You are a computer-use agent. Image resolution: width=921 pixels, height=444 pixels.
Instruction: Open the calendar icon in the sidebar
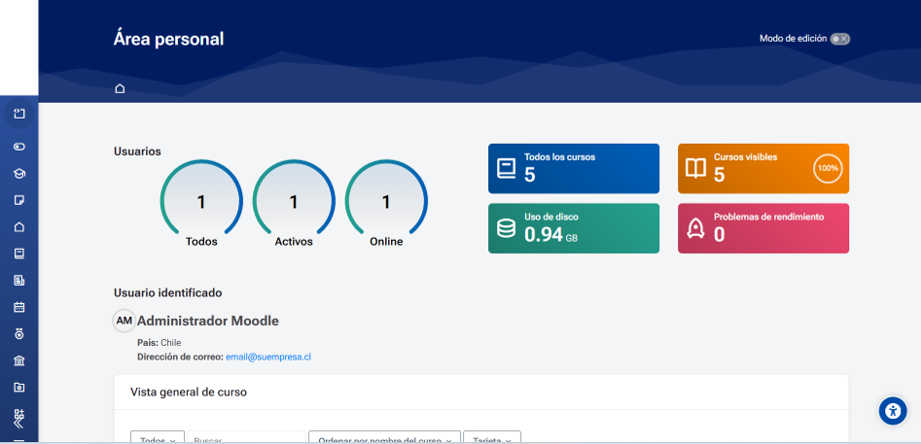click(x=19, y=307)
